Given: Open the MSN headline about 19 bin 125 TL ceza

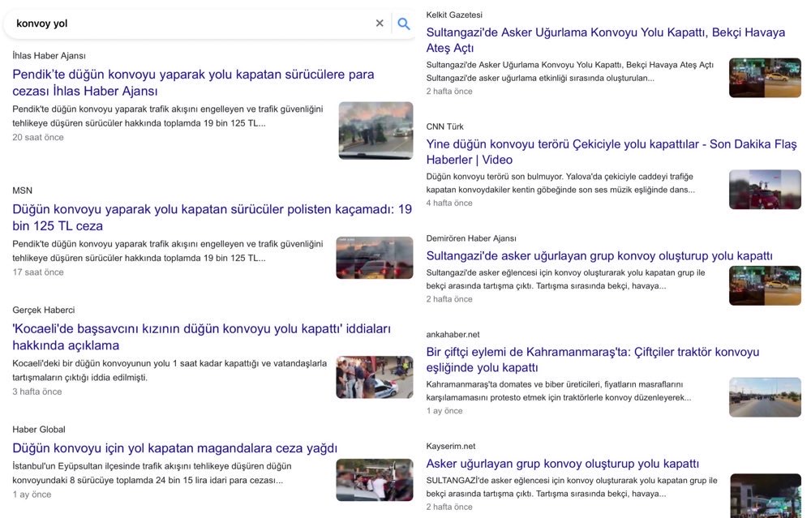Looking at the screenshot, I should [212, 217].
